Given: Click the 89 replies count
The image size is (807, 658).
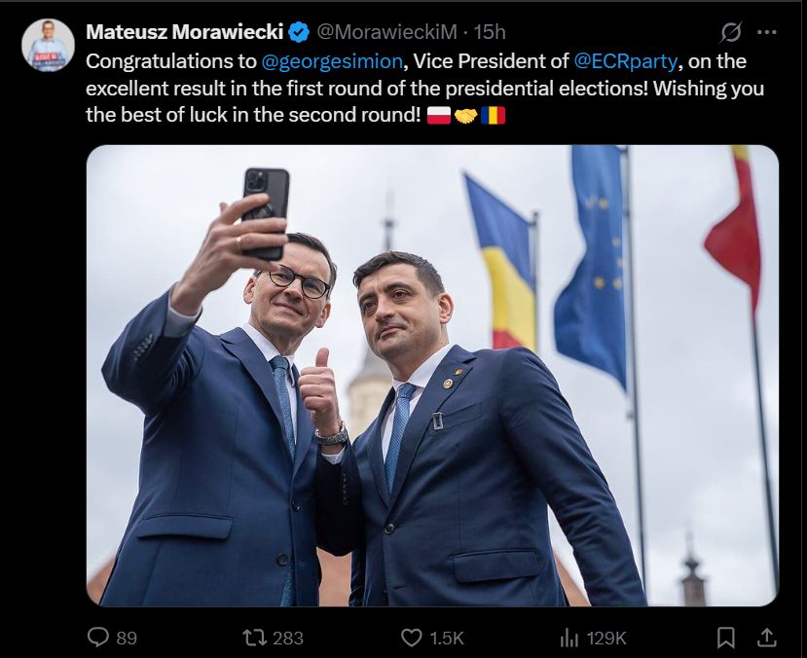Looking at the screenshot, I should point(127,639).
